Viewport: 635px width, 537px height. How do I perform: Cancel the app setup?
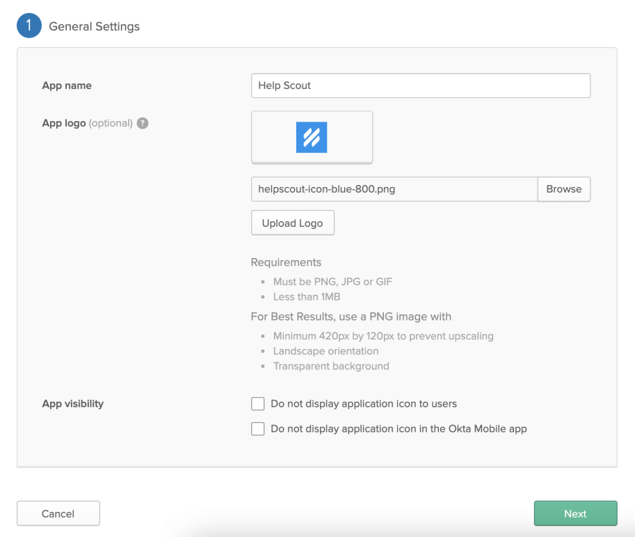point(58,514)
